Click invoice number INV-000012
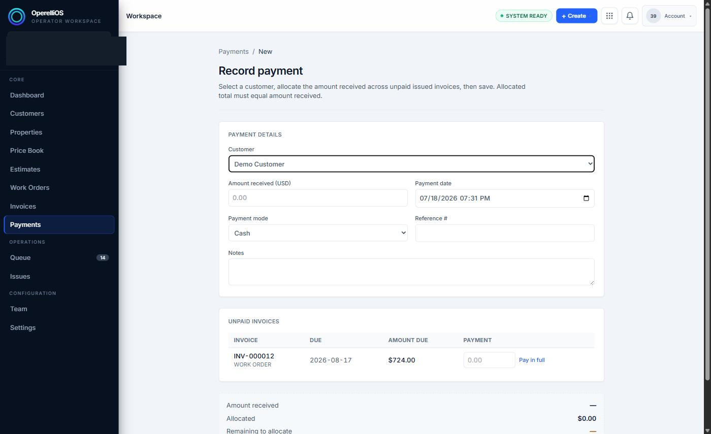 coord(254,356)
